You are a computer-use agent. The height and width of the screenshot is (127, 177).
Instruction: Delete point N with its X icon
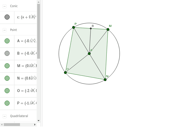[33, 77]
